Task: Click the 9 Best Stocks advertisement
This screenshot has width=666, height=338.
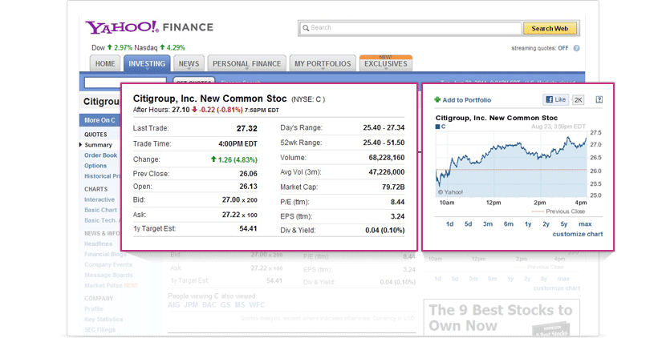Action: (502, 318)
